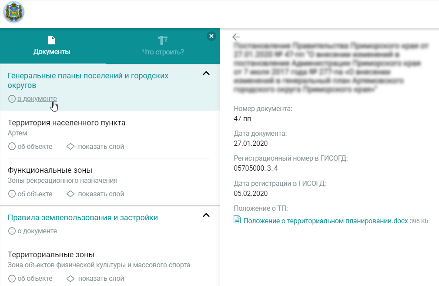Click the Генеральные планы поселений heading
This screenshot has width=439, height=286.
click(88, 80)
